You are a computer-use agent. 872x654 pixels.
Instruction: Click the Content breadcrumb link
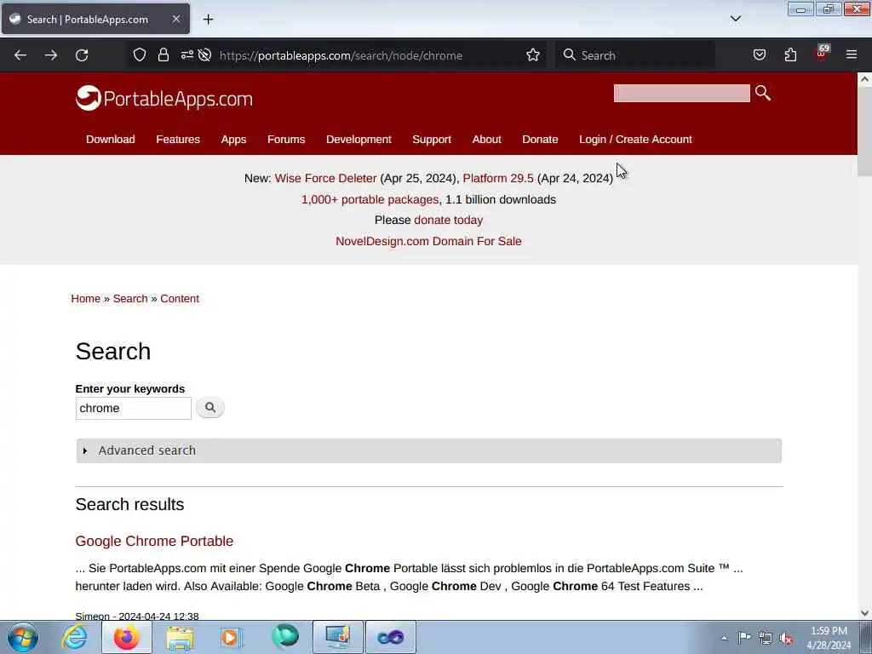180,299
